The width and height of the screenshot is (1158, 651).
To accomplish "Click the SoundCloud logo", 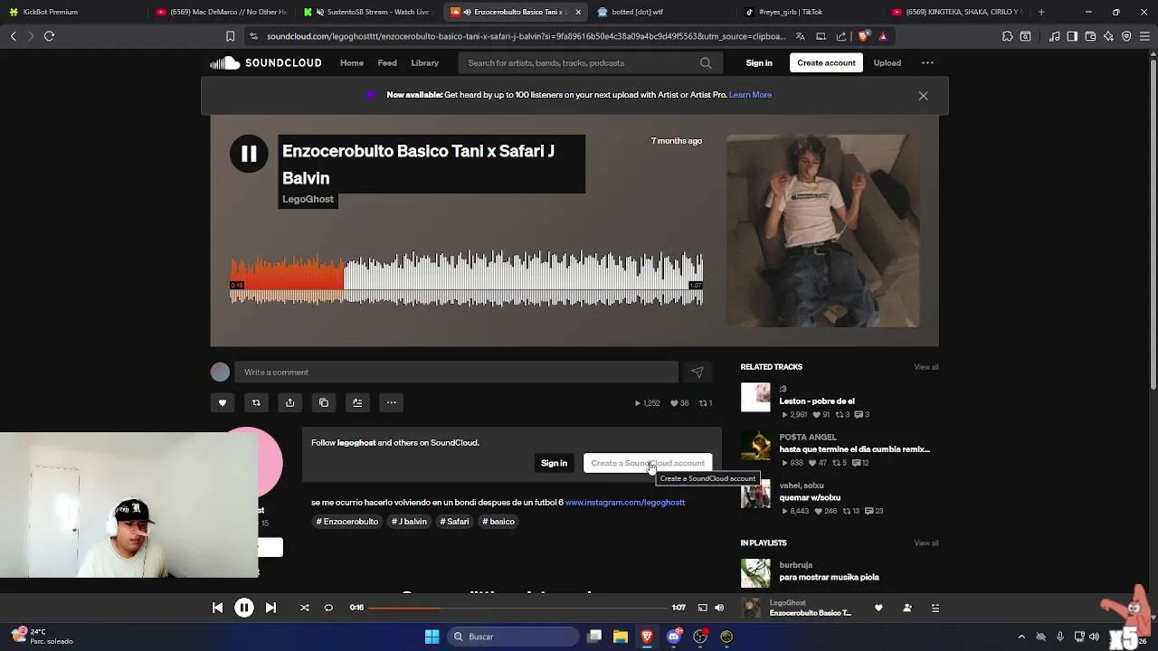I will [x=266, y=63].
